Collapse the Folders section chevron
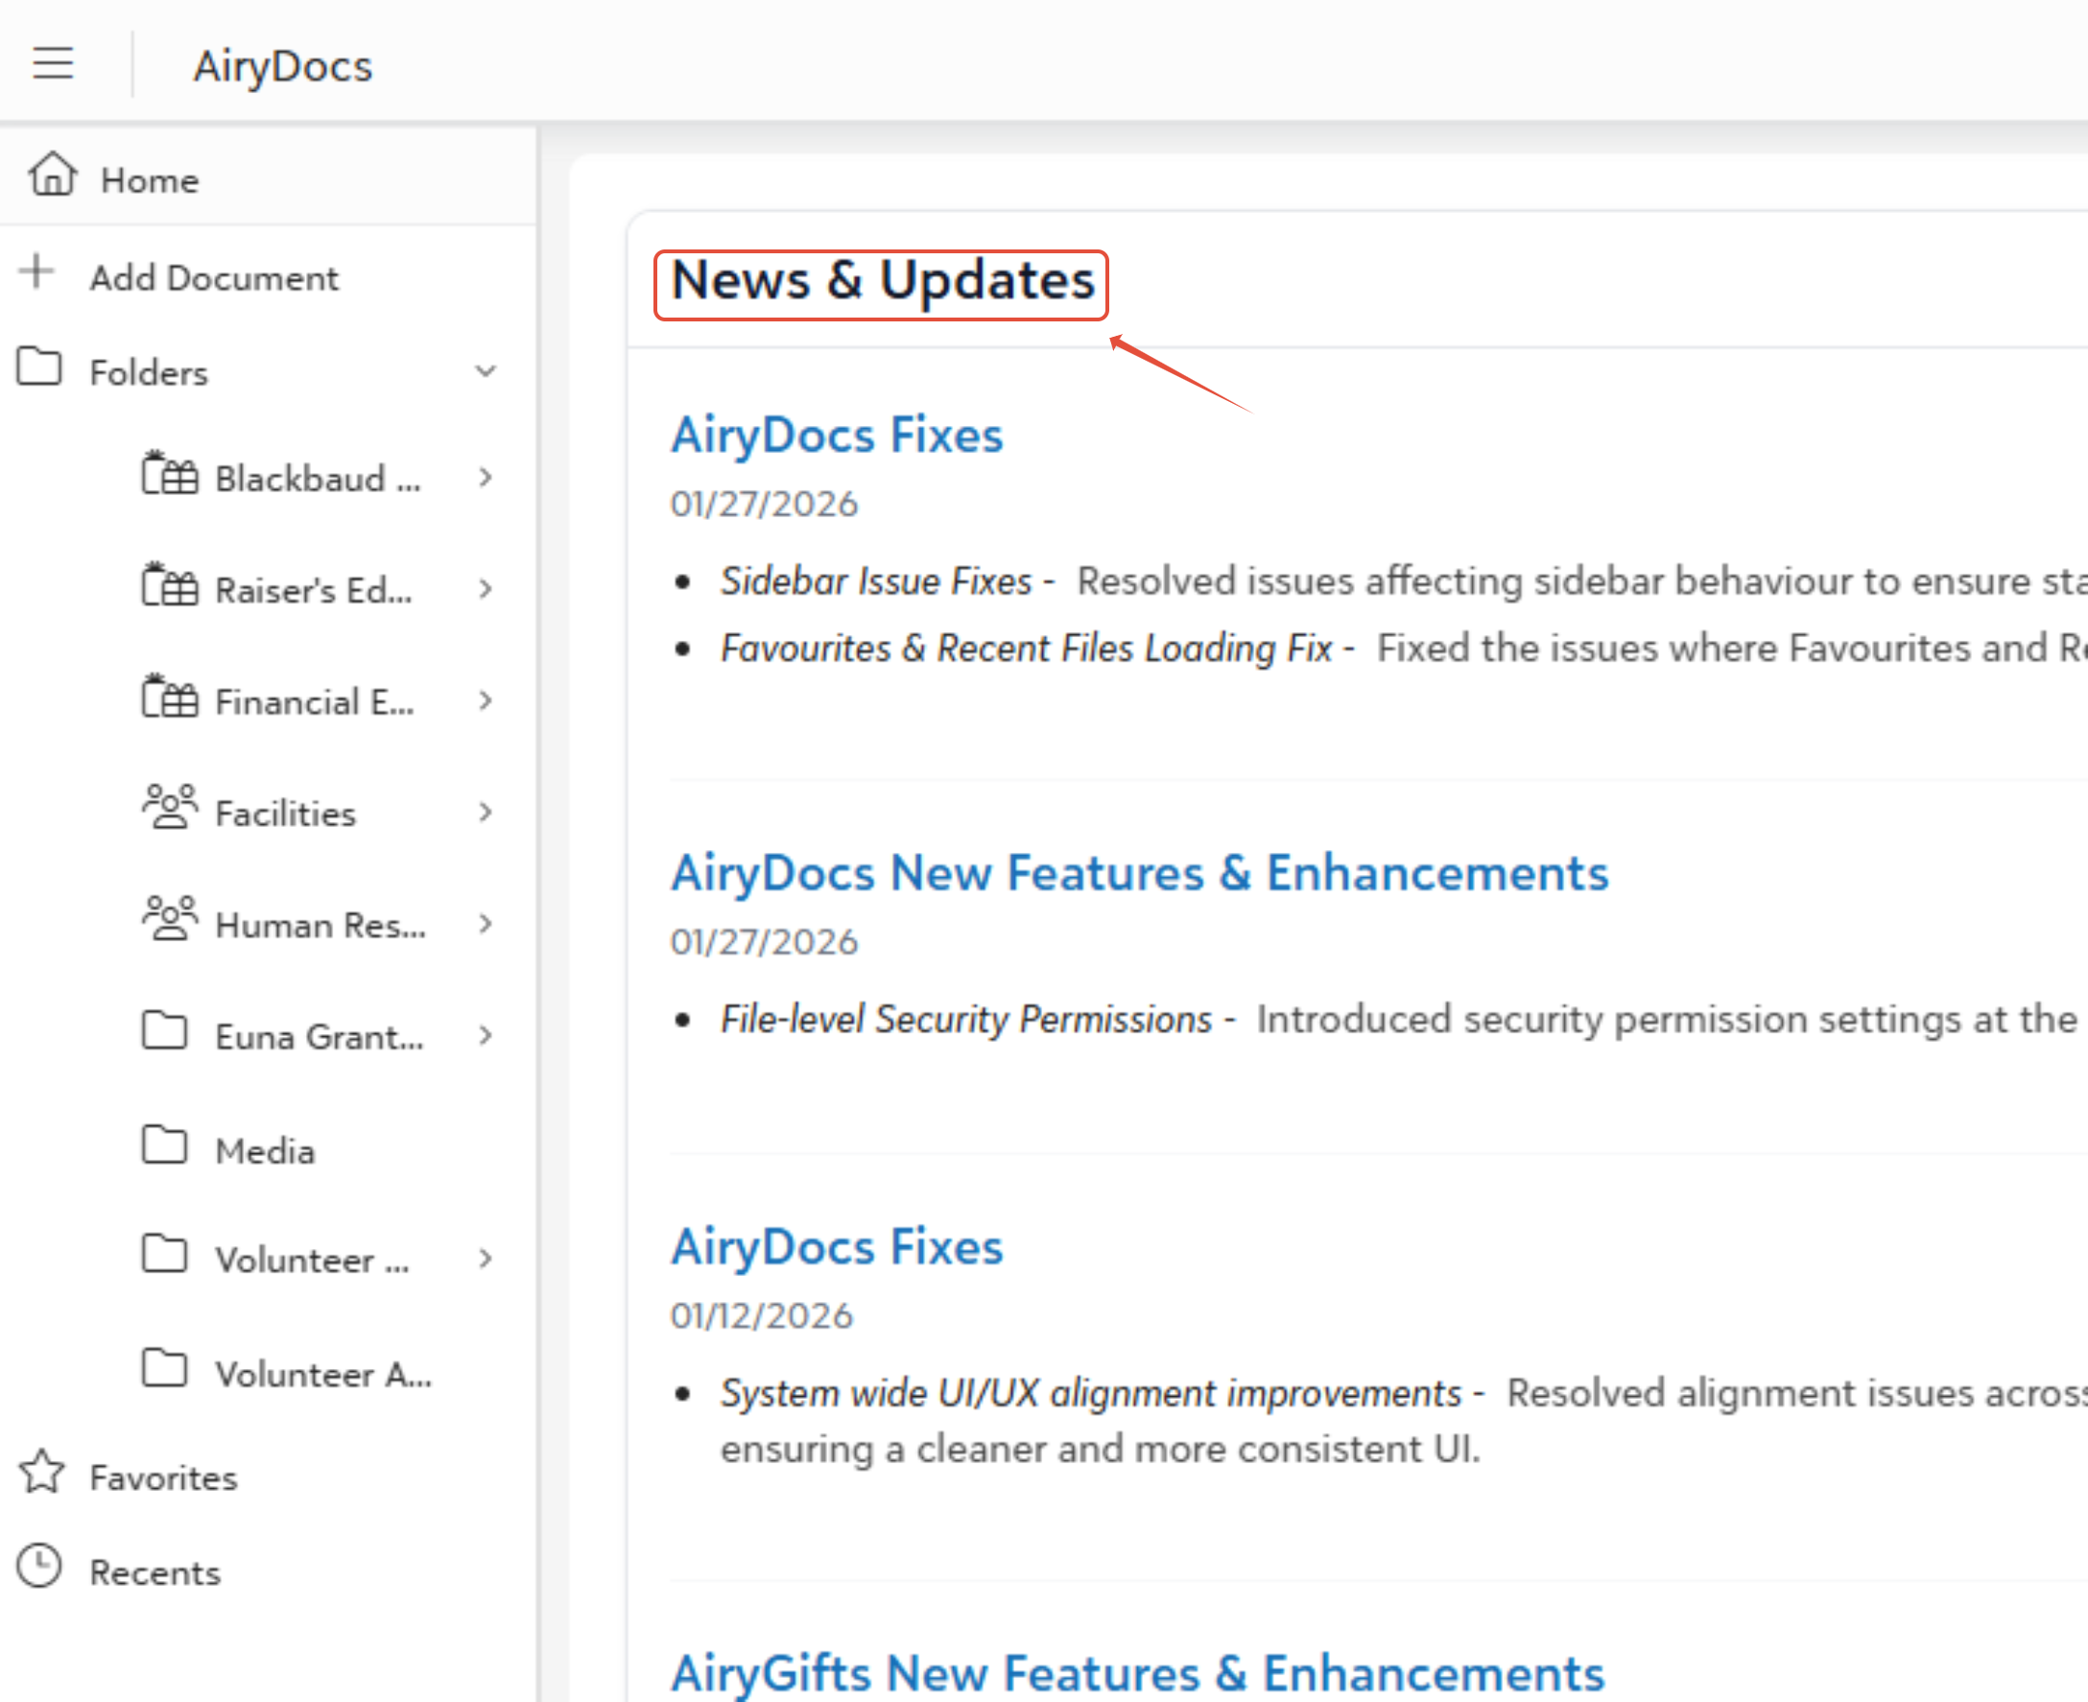This screenshot has width=2088, height=1702. point(486,371)
